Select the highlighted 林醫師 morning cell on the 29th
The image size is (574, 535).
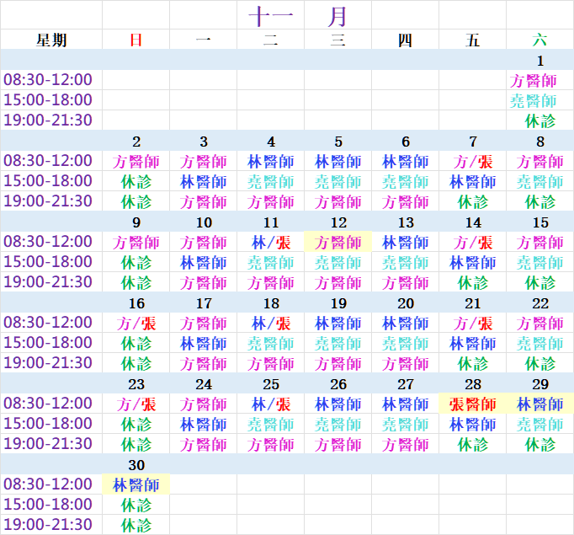tap(540, 404)
